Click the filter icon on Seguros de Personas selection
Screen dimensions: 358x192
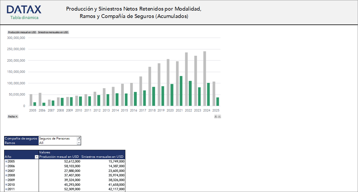pos(79,138)
